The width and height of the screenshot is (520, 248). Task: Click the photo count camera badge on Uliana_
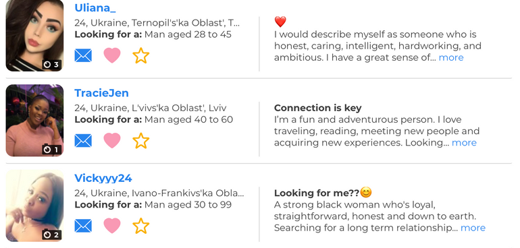(51, 64)
